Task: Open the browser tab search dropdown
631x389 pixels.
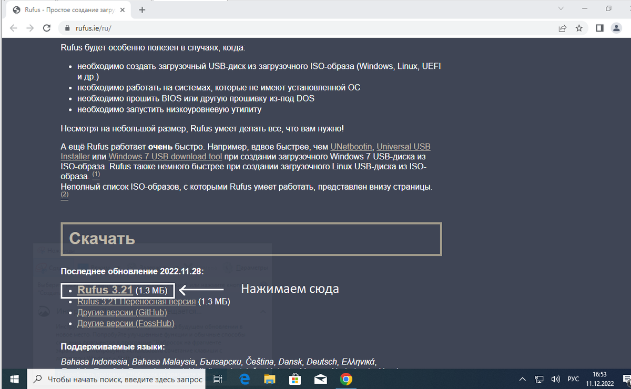Action: tap(560, 9)
